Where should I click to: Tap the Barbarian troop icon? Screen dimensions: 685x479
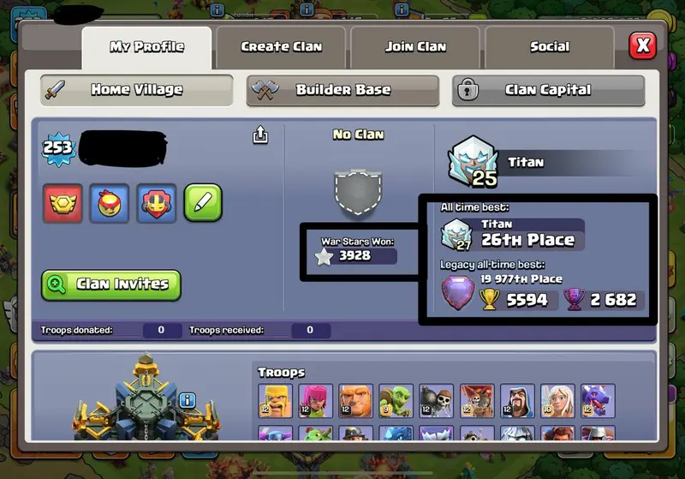click(275, 401)
